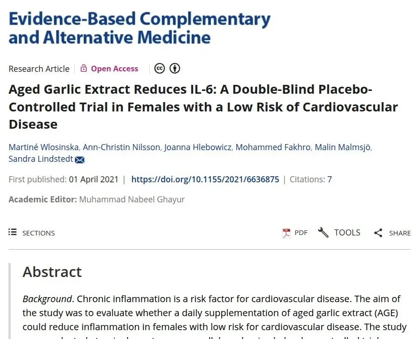Expand the SECTIONS menu

pos(32,233)
